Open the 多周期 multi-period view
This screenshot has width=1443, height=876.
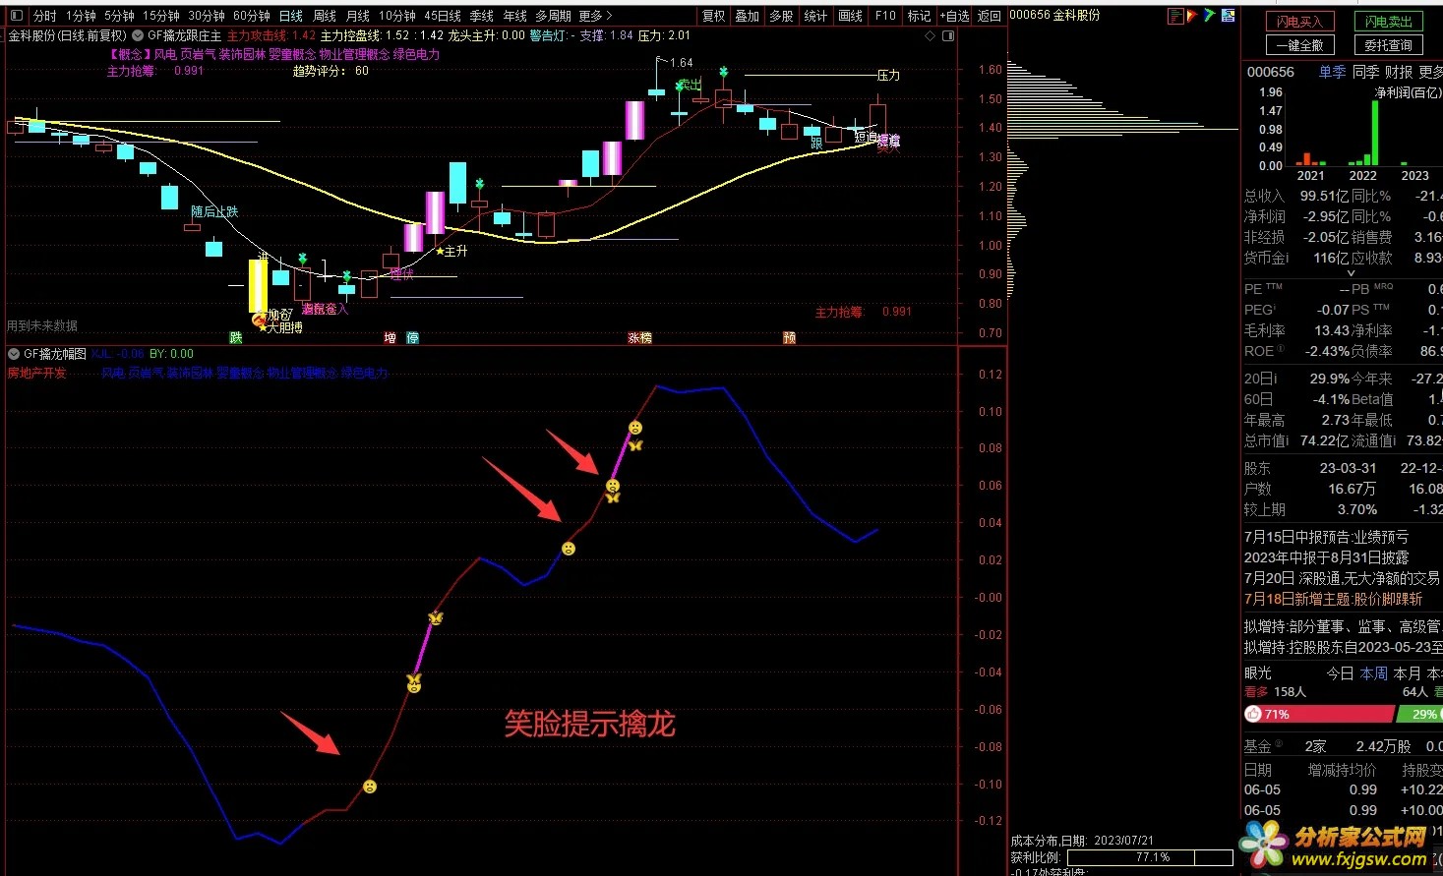(x=553, y=16)
